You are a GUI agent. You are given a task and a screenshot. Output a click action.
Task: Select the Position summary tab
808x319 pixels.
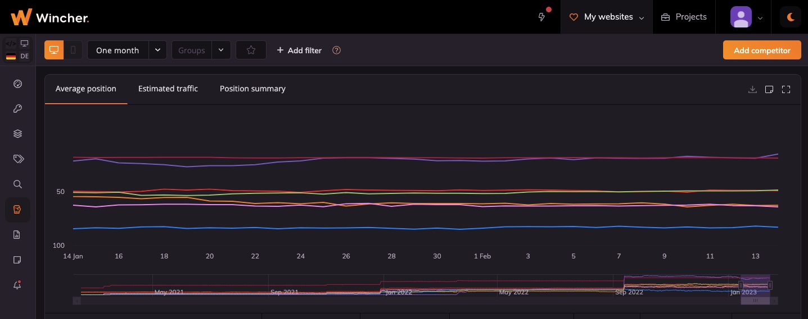(x=252, y=89)
